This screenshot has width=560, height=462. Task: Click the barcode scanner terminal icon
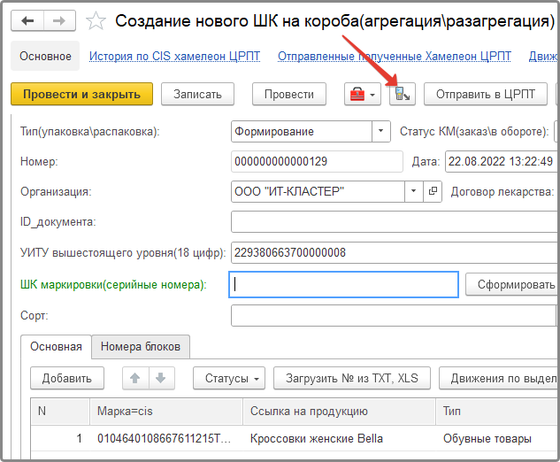403,95
